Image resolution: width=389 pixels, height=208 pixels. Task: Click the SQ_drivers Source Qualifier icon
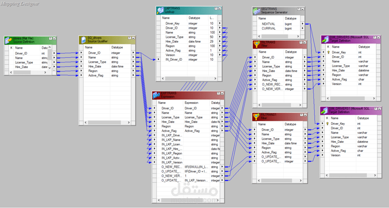83,40
